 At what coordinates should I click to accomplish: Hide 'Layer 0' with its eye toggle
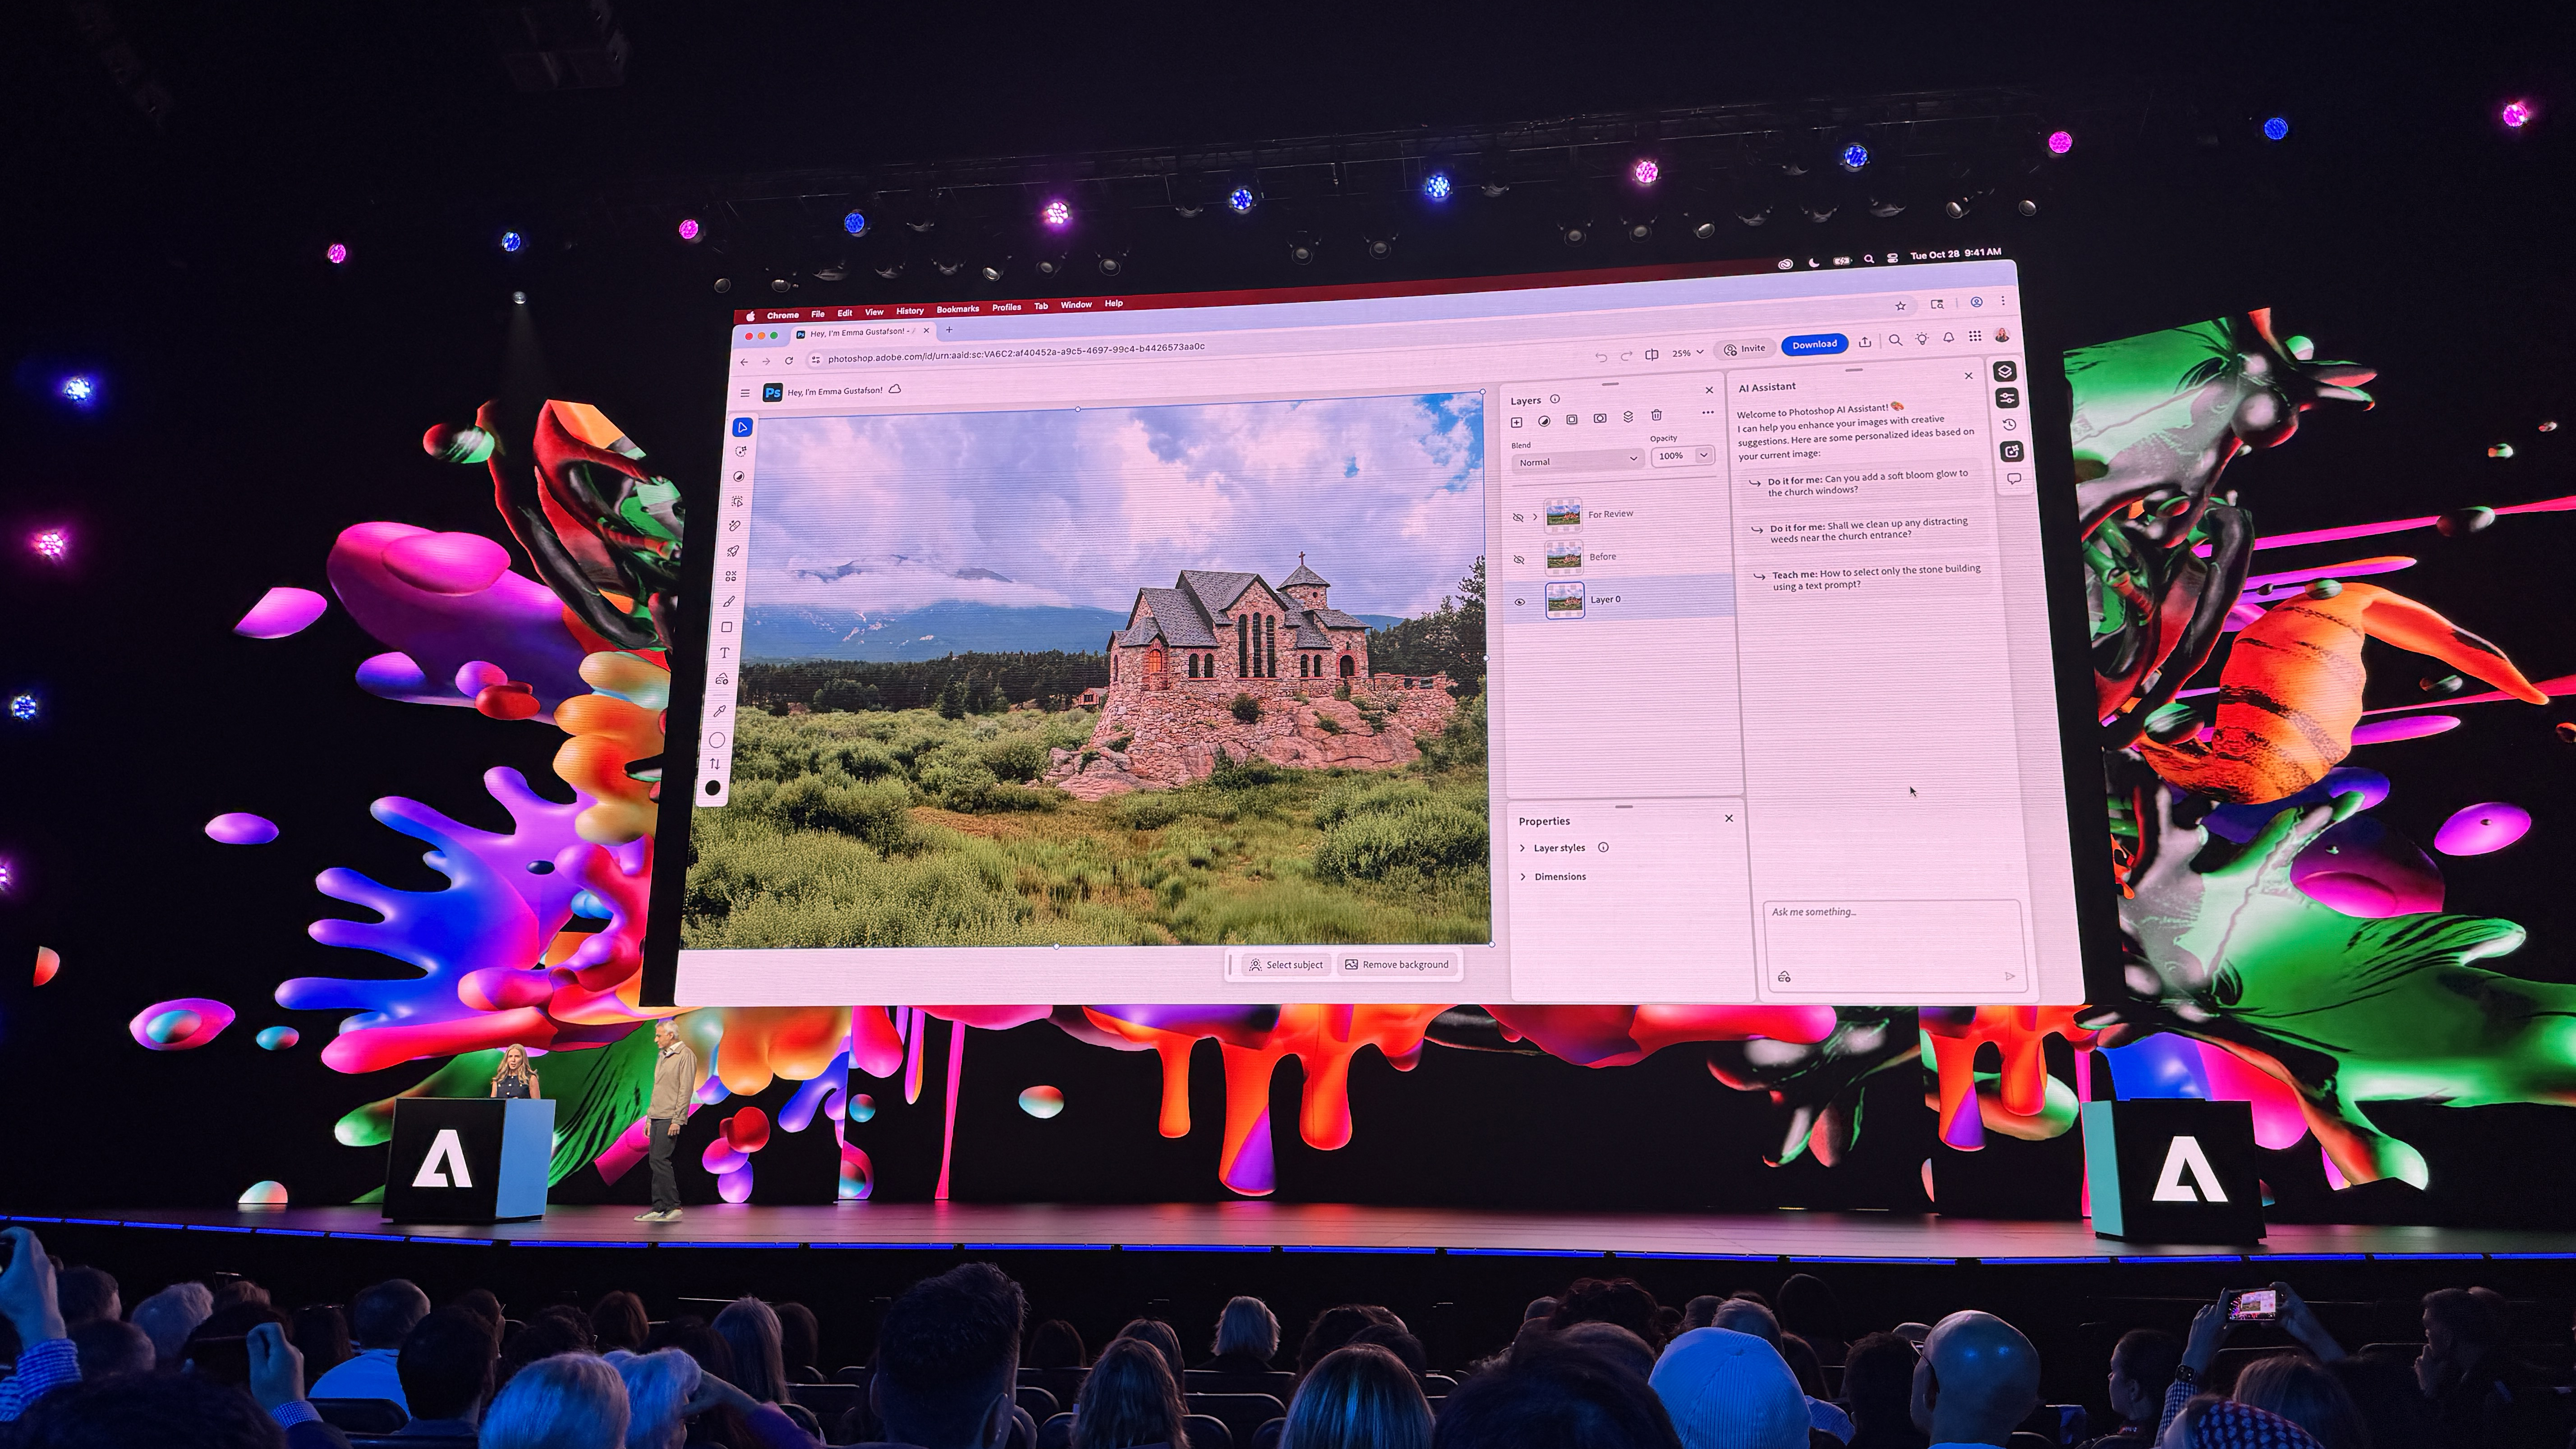click(1520, 601)
